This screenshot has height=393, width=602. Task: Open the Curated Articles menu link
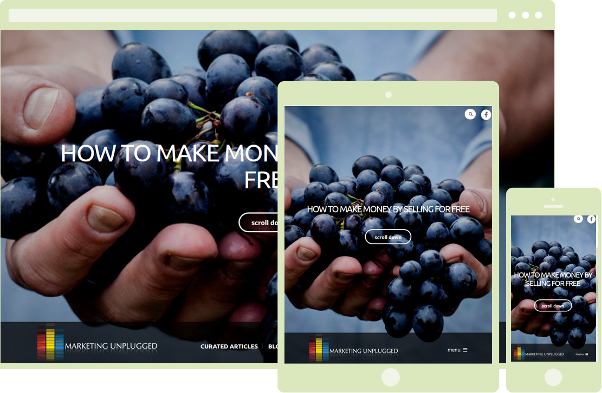click(x=229, y=346)
